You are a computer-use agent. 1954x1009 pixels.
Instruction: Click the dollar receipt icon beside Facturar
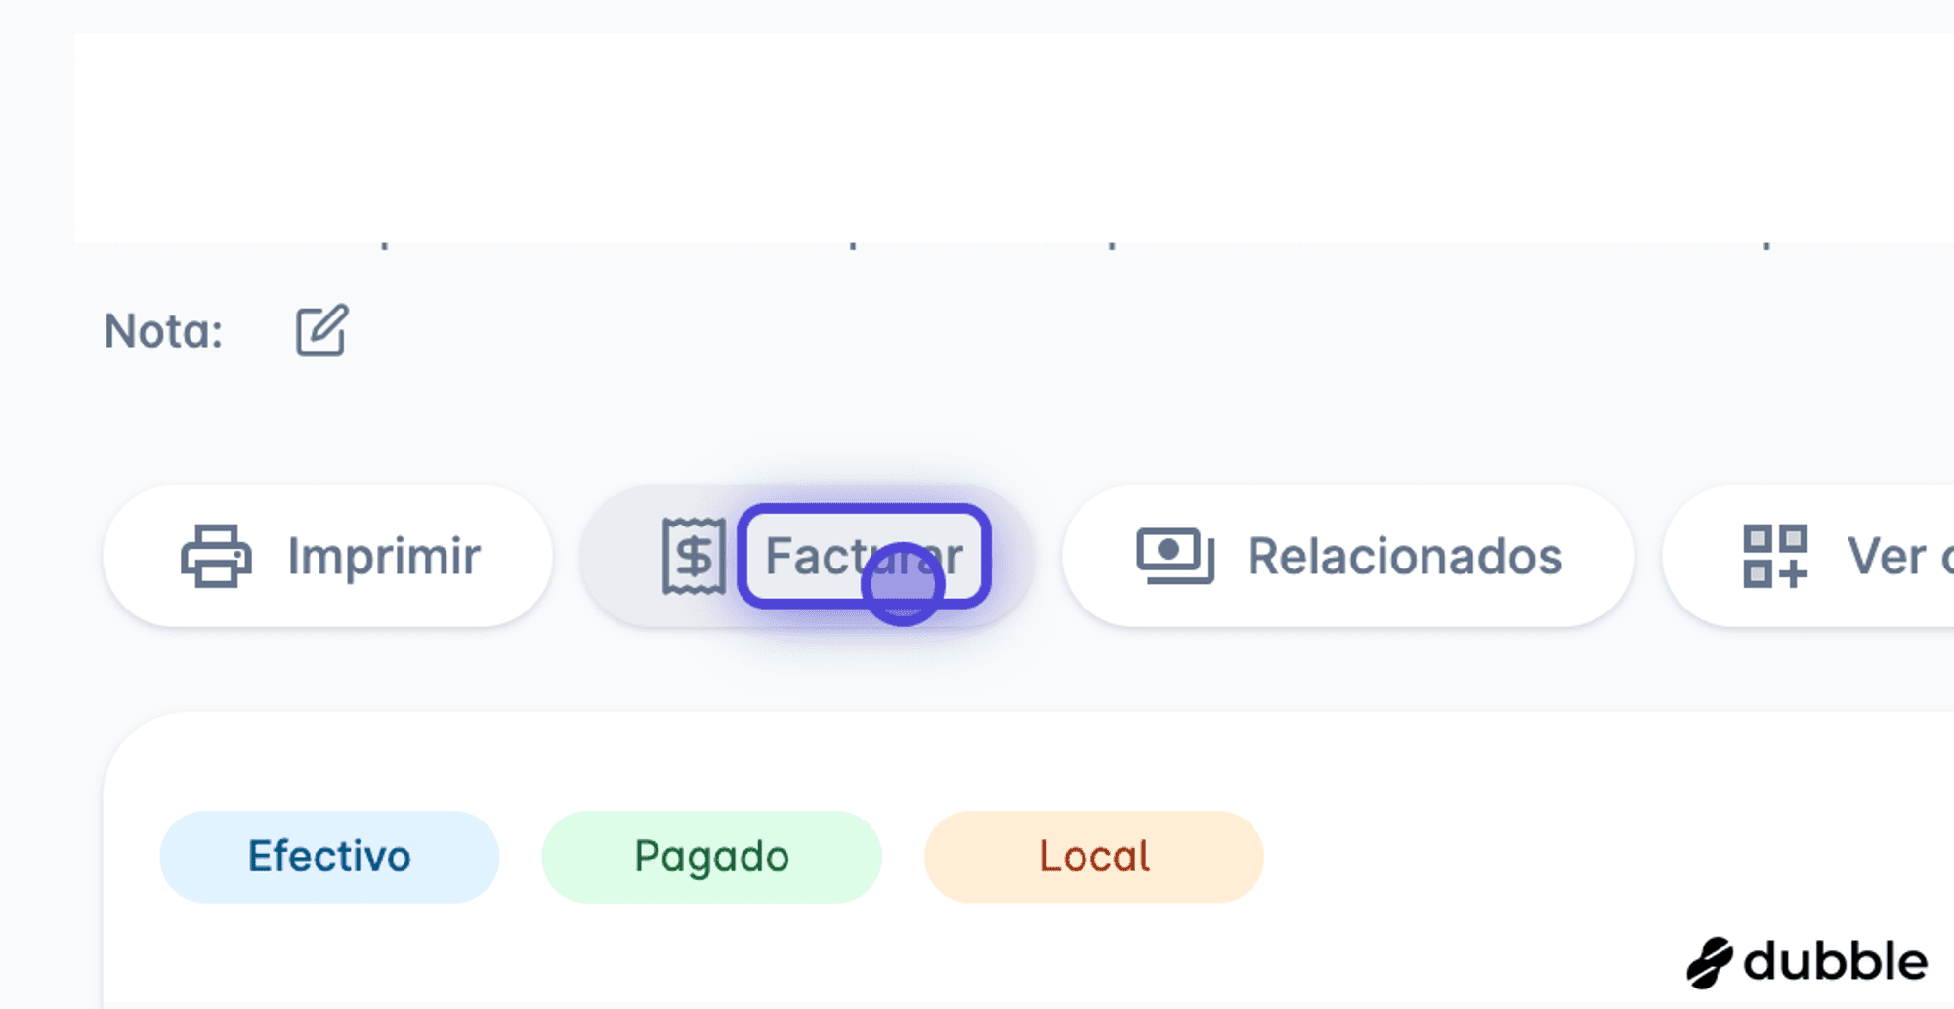694,556
